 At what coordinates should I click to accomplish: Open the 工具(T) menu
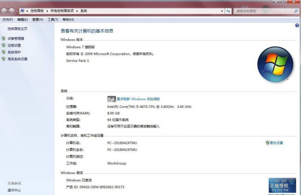(x=53, y=19)
